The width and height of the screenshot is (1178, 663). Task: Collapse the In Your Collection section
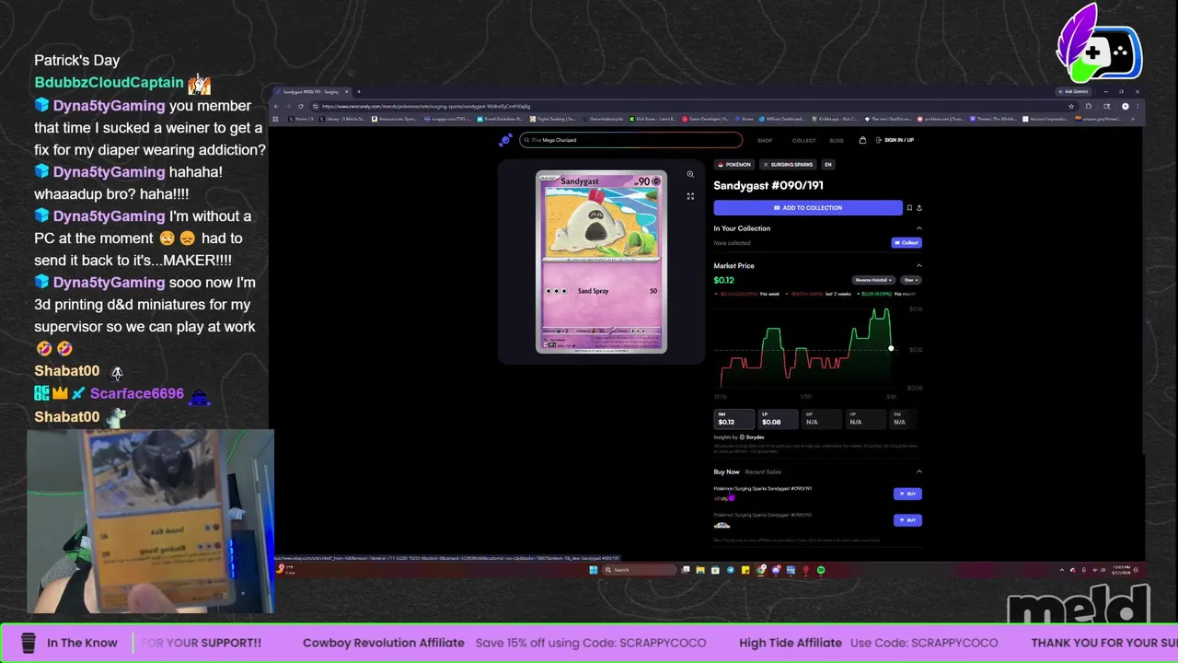tap(918, 228)
